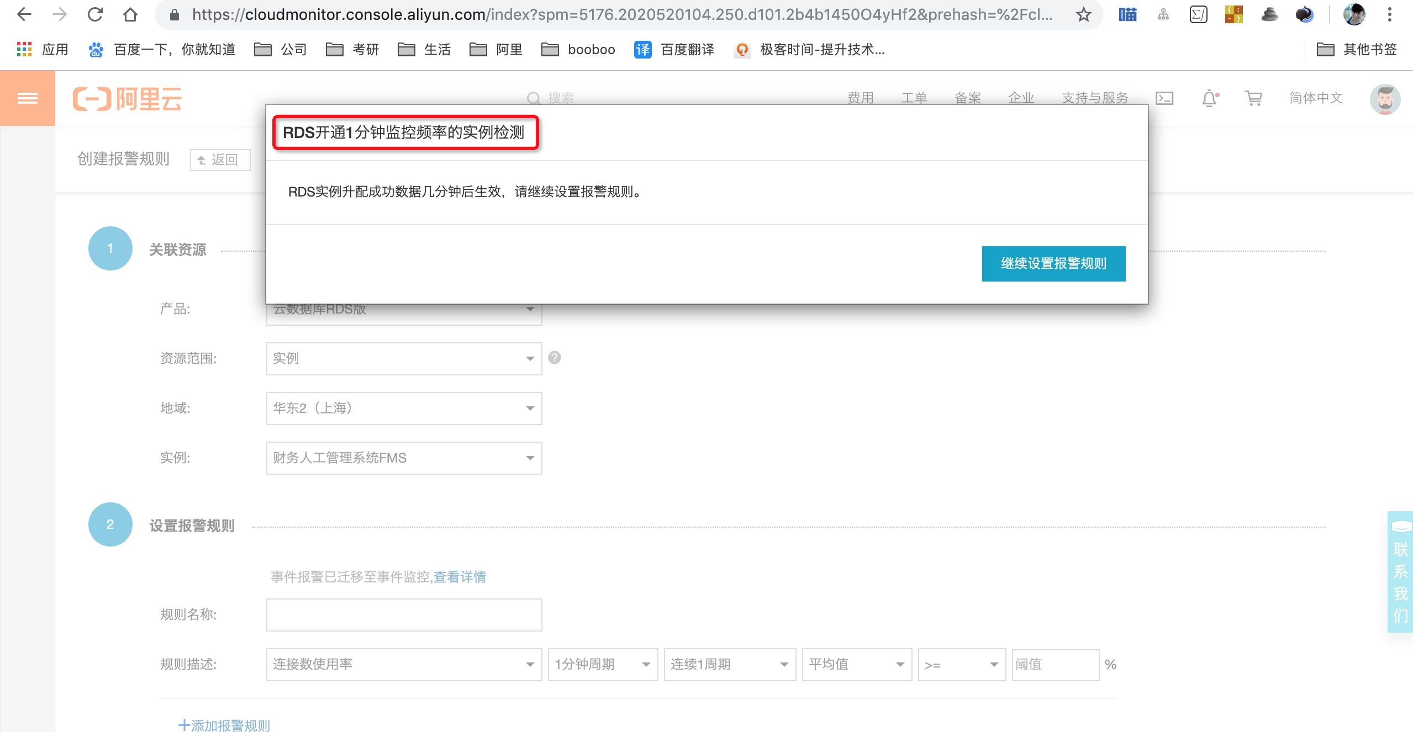Click the stacked stones extension icon
The width and height of the screenshot is (1413, 732).
[x=1269, y=14]
